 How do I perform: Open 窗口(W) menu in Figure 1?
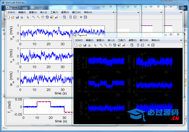point(76,12)
